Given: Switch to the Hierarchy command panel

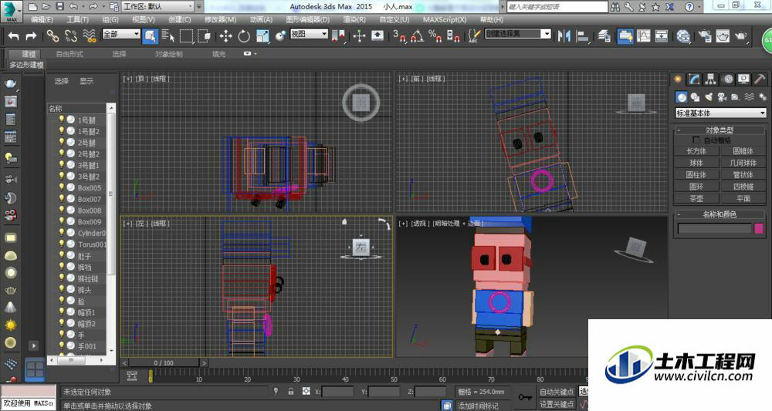Looking at the screenshot, I should pyautogui.click(x=710, y=79).
